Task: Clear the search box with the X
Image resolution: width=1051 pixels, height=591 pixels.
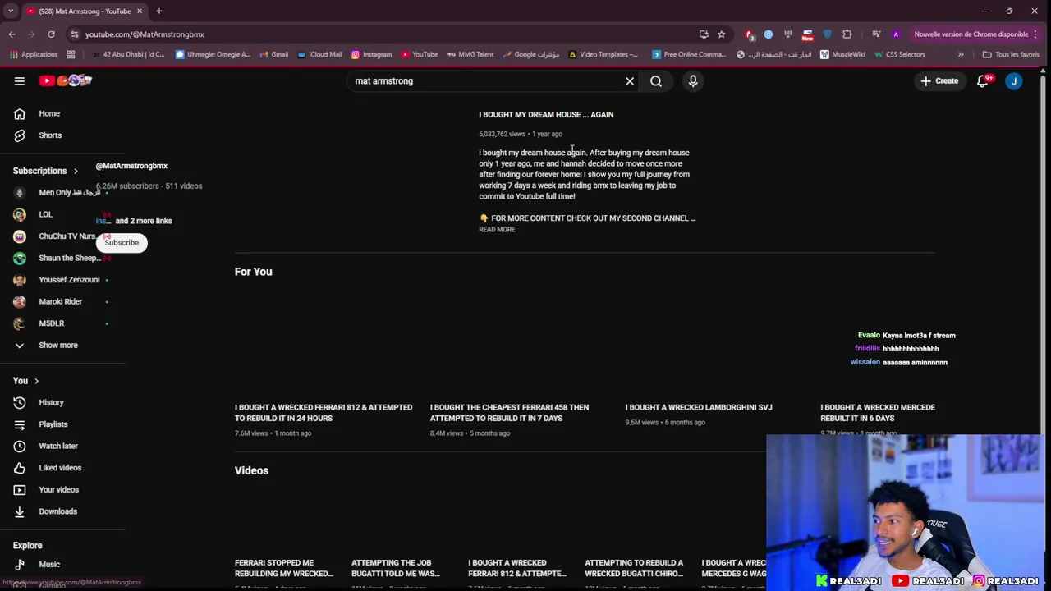Action: pyautogui.click(x=630, y=81)
